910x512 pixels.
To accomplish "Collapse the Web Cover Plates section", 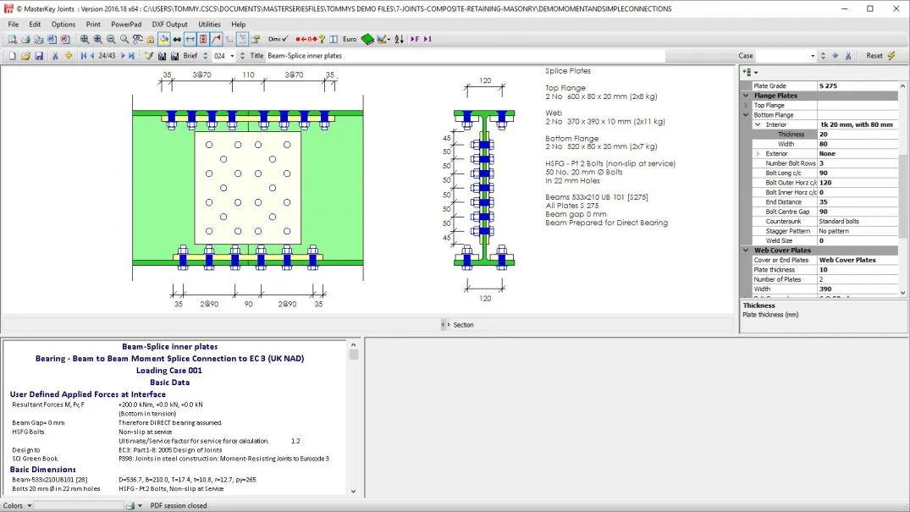I will pyautogui.click(x=746, y=250).
